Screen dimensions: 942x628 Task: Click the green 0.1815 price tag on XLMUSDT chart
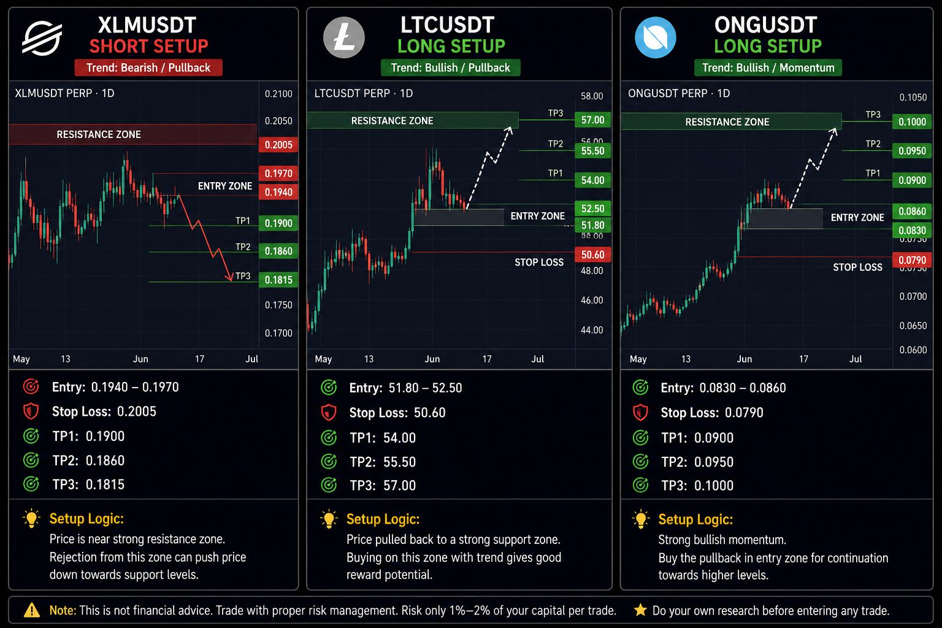coord(278,280)
